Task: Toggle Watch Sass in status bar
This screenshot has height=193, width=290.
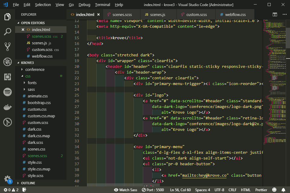Action: tap(125, 190)
